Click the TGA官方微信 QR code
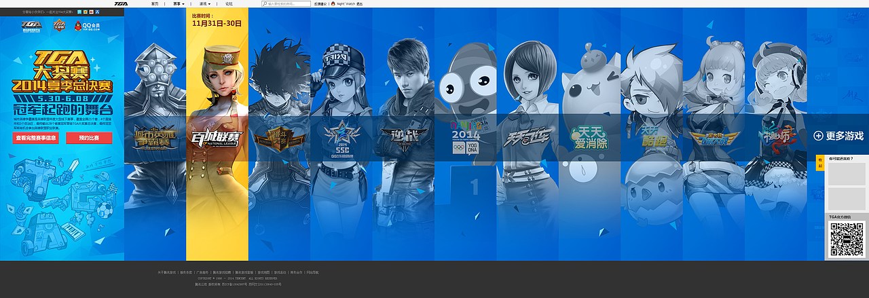869x298 pixels. pos(847,239)
